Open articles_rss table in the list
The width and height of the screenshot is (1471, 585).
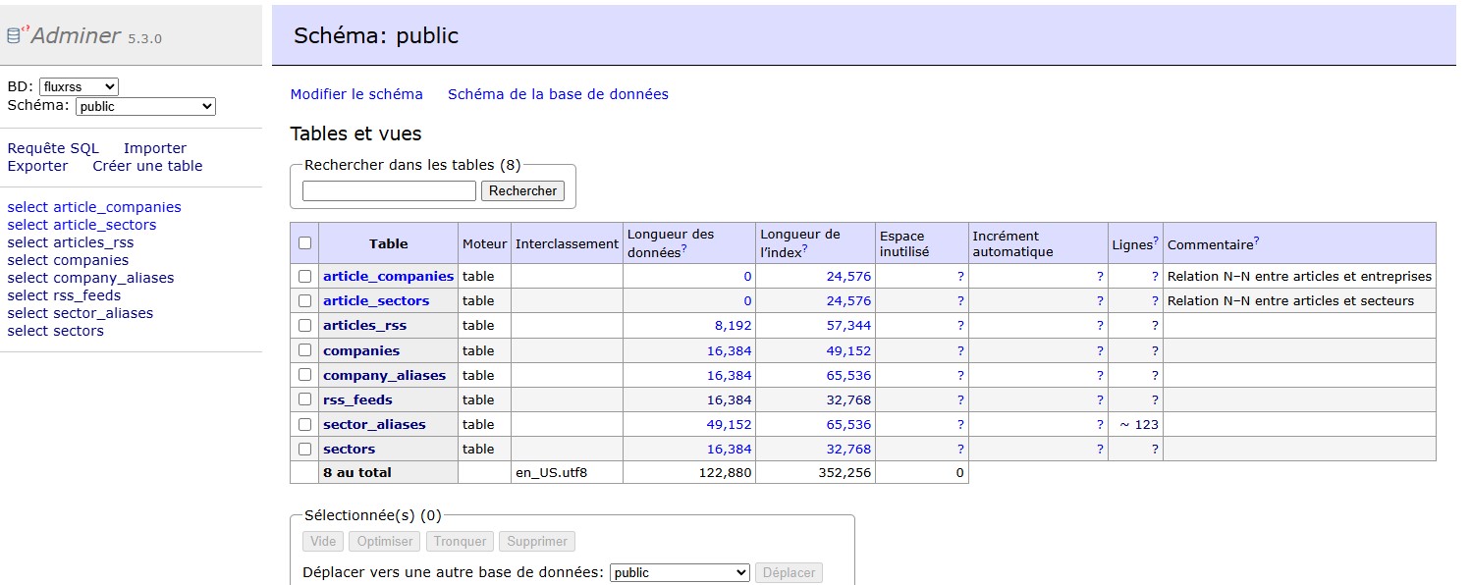[x=364, y=326]
